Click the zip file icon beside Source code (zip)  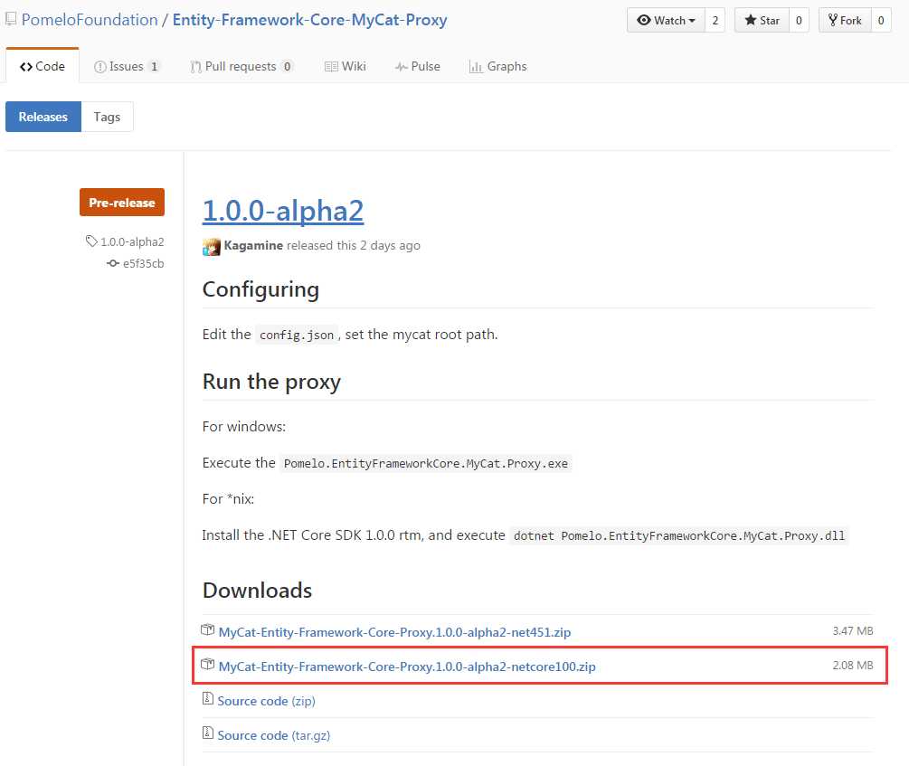207,699
